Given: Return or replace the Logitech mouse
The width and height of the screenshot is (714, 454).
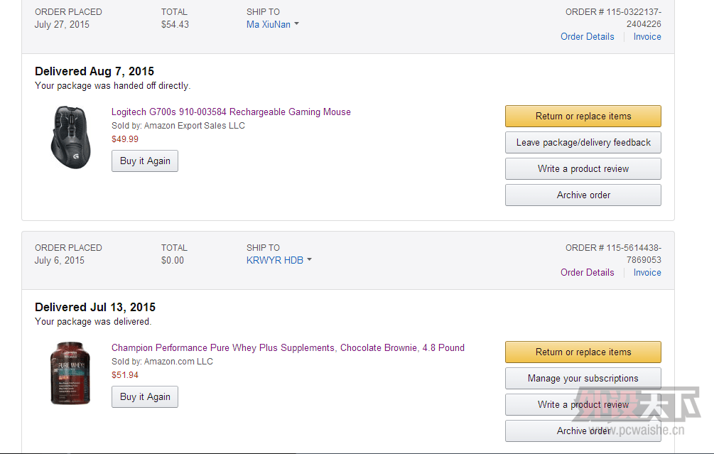Looking at the screenshot, I should (583, 116).
